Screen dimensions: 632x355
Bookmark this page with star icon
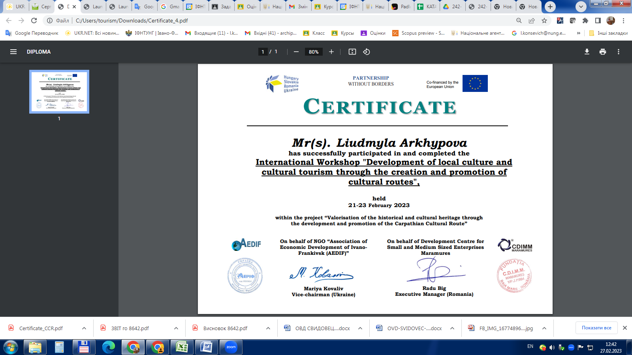[544, 21]
